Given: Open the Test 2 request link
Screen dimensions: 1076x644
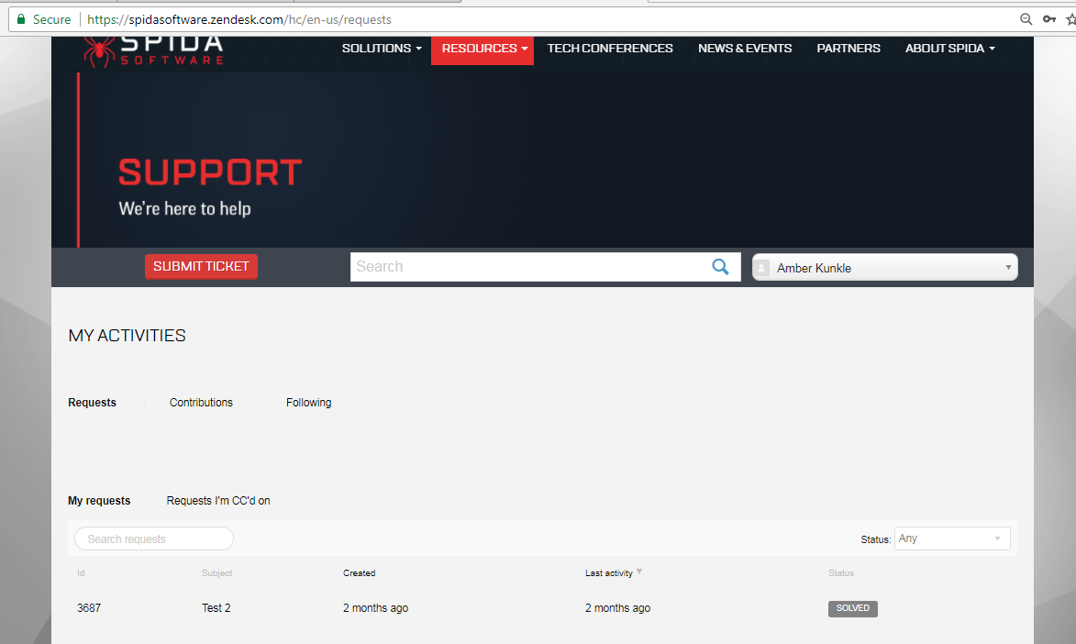Looking at the screenshot, I should tap(216, 608).
